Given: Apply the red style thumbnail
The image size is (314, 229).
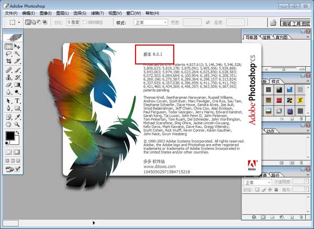Looking at the screenshot, I should tap(279, 100).
